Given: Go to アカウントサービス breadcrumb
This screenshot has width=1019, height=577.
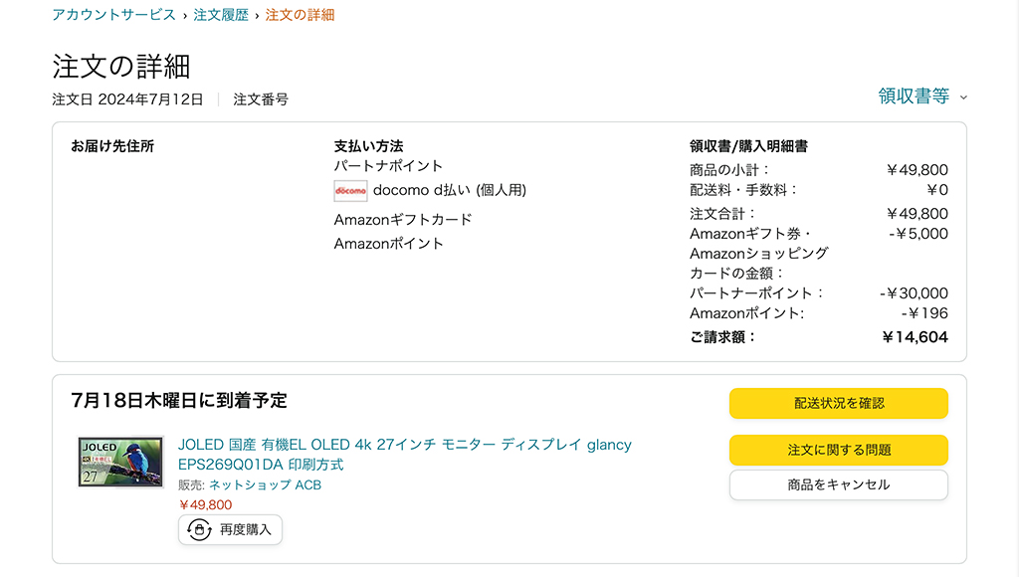Looking at the screenshot, I should coord(113,14).
